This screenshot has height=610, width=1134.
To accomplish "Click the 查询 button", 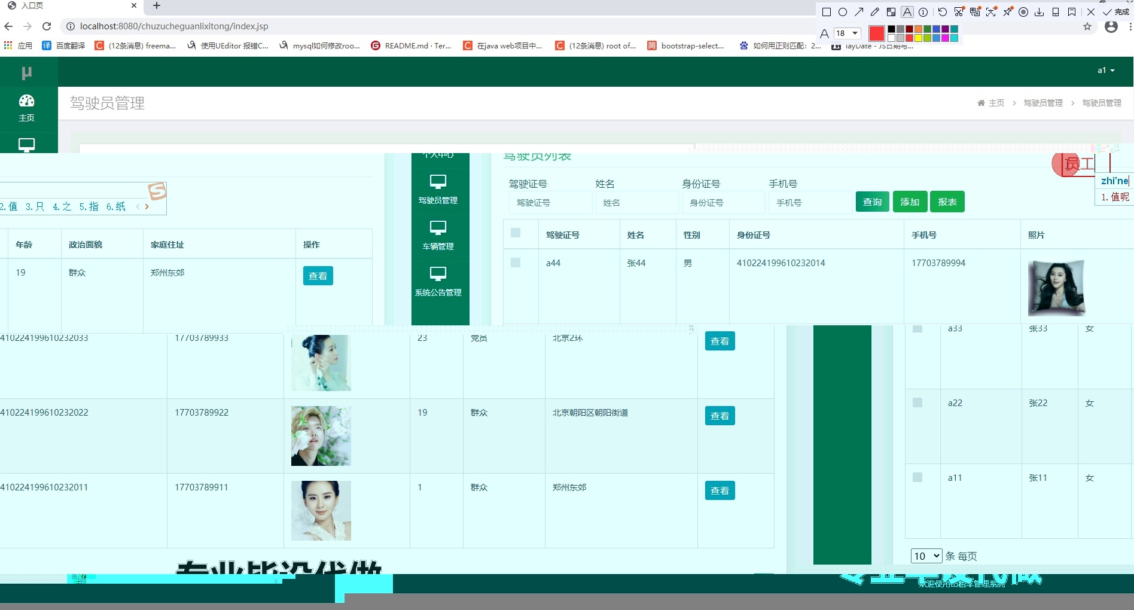I will pyautogui.click(x=873, y=202).
